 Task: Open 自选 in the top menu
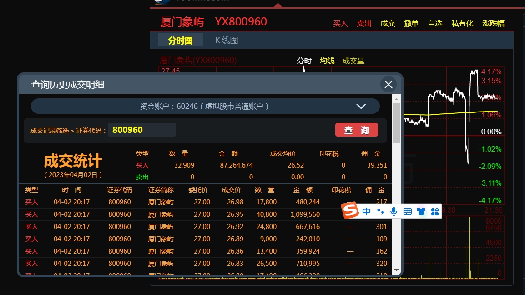click(x=435, y=24)
